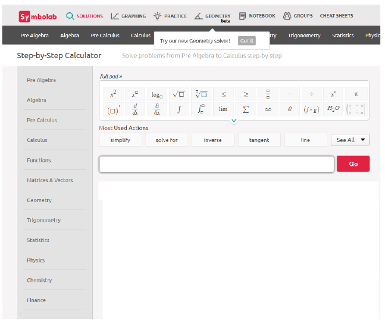Open Solutions via magnifier icon

(70, 16)
